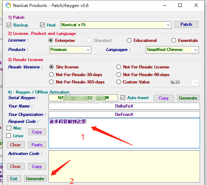207x185 pixels.
Task: Close the Patch/Keygen window
Action: [196, 6]
